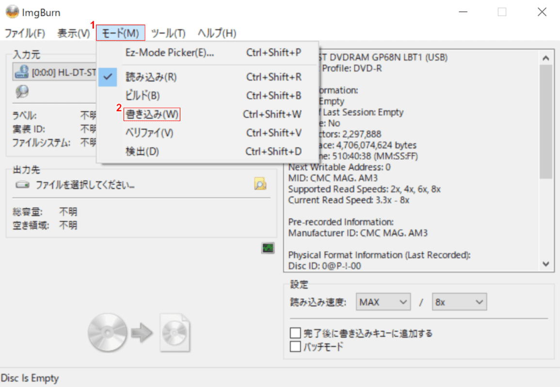
Task: Click the magnifier disc info icon
Action: (22, 91)
